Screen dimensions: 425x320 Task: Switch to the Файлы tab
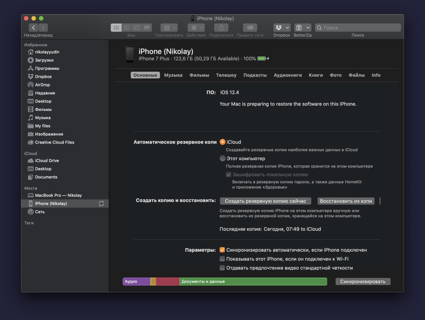pyautogui.click(x=357, y=75)
